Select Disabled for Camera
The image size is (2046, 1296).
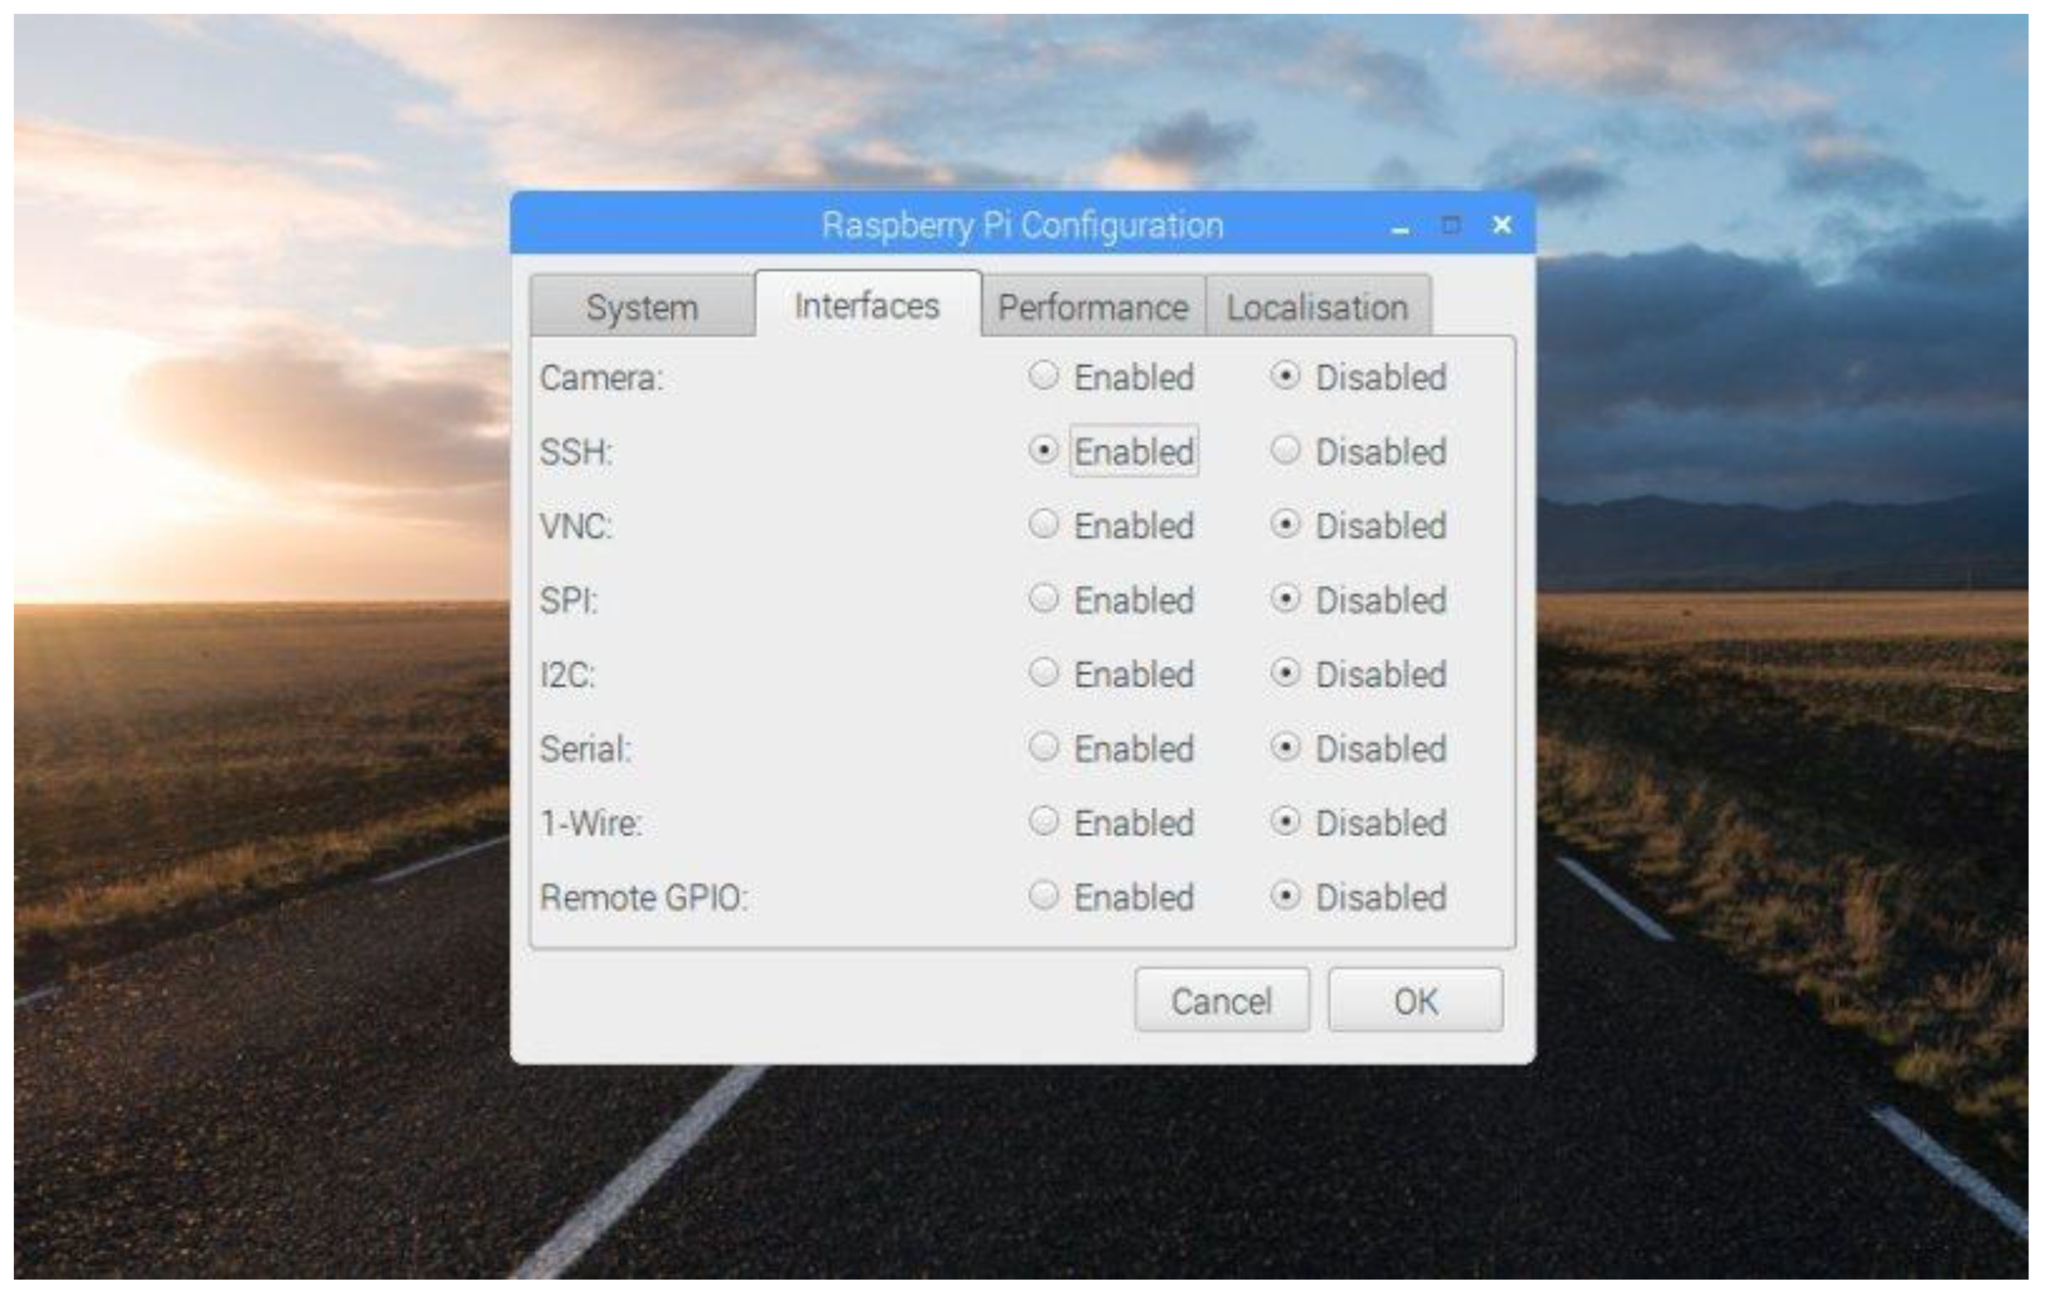pyautogui.click(x=1285, y=376)
